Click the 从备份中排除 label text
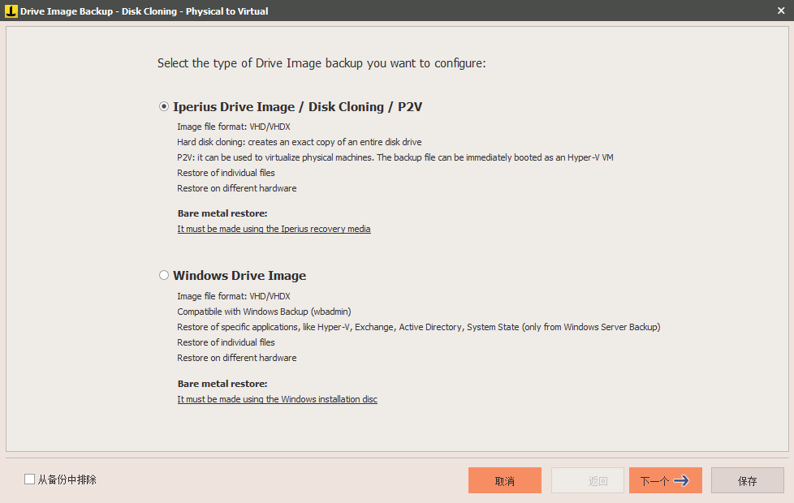 click(x=67, y=479)
